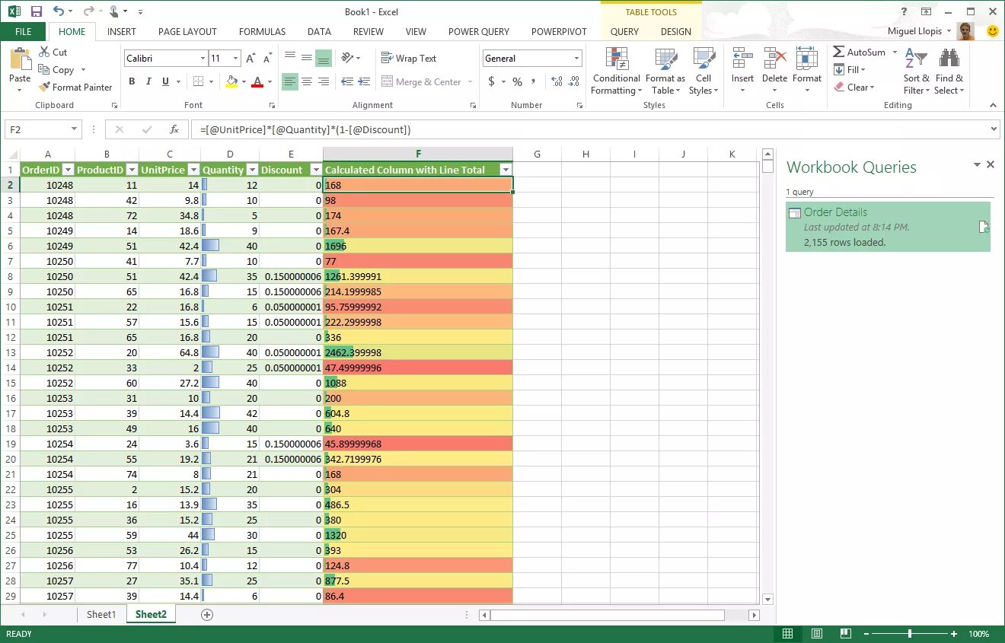Image resolution: width=1005 pixels, height=643 pixels.
Task: Open Conditional Formatting menu
Action: pyautogui.click(x=616, y=72)
